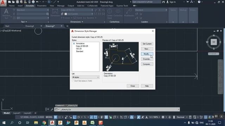Screen dimensions: 225x126
Task: Click the New drawing icon in quick access toolbar
Action: coord(9,2)
